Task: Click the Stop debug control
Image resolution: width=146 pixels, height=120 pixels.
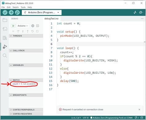Action: (37, 31)
